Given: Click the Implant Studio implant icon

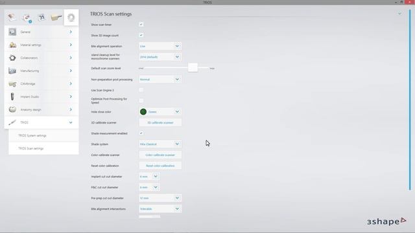Looking at the screenshot, I should (x=12, y=96).
